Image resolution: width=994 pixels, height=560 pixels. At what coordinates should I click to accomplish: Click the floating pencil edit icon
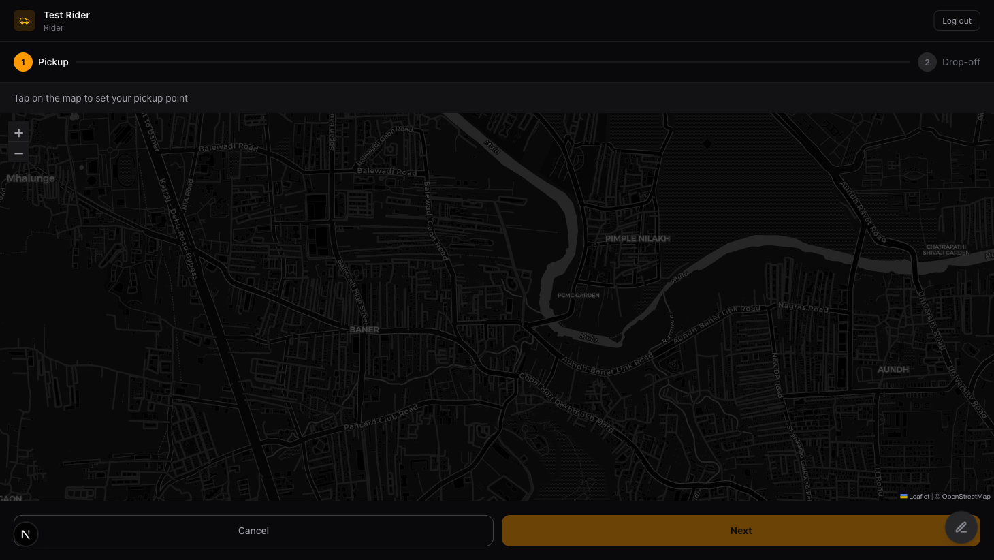click(x=961, y=527)
